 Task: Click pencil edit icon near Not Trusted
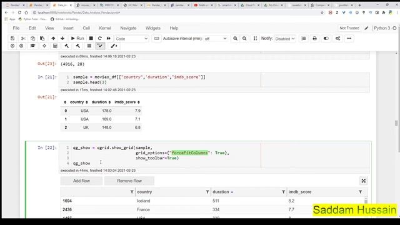[366, 28]
